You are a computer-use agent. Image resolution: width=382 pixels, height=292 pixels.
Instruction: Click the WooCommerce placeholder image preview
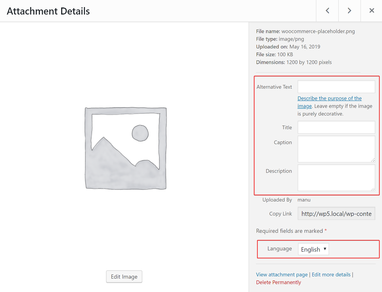click(x=126, y=148)
